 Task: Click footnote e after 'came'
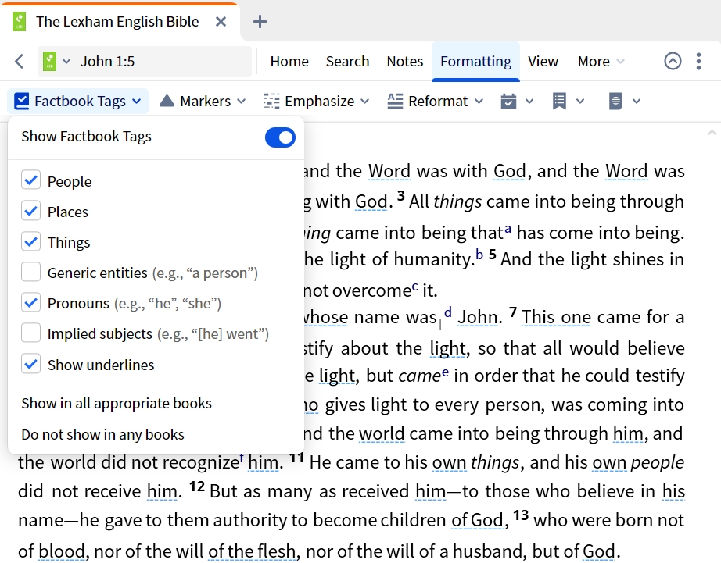445,372
